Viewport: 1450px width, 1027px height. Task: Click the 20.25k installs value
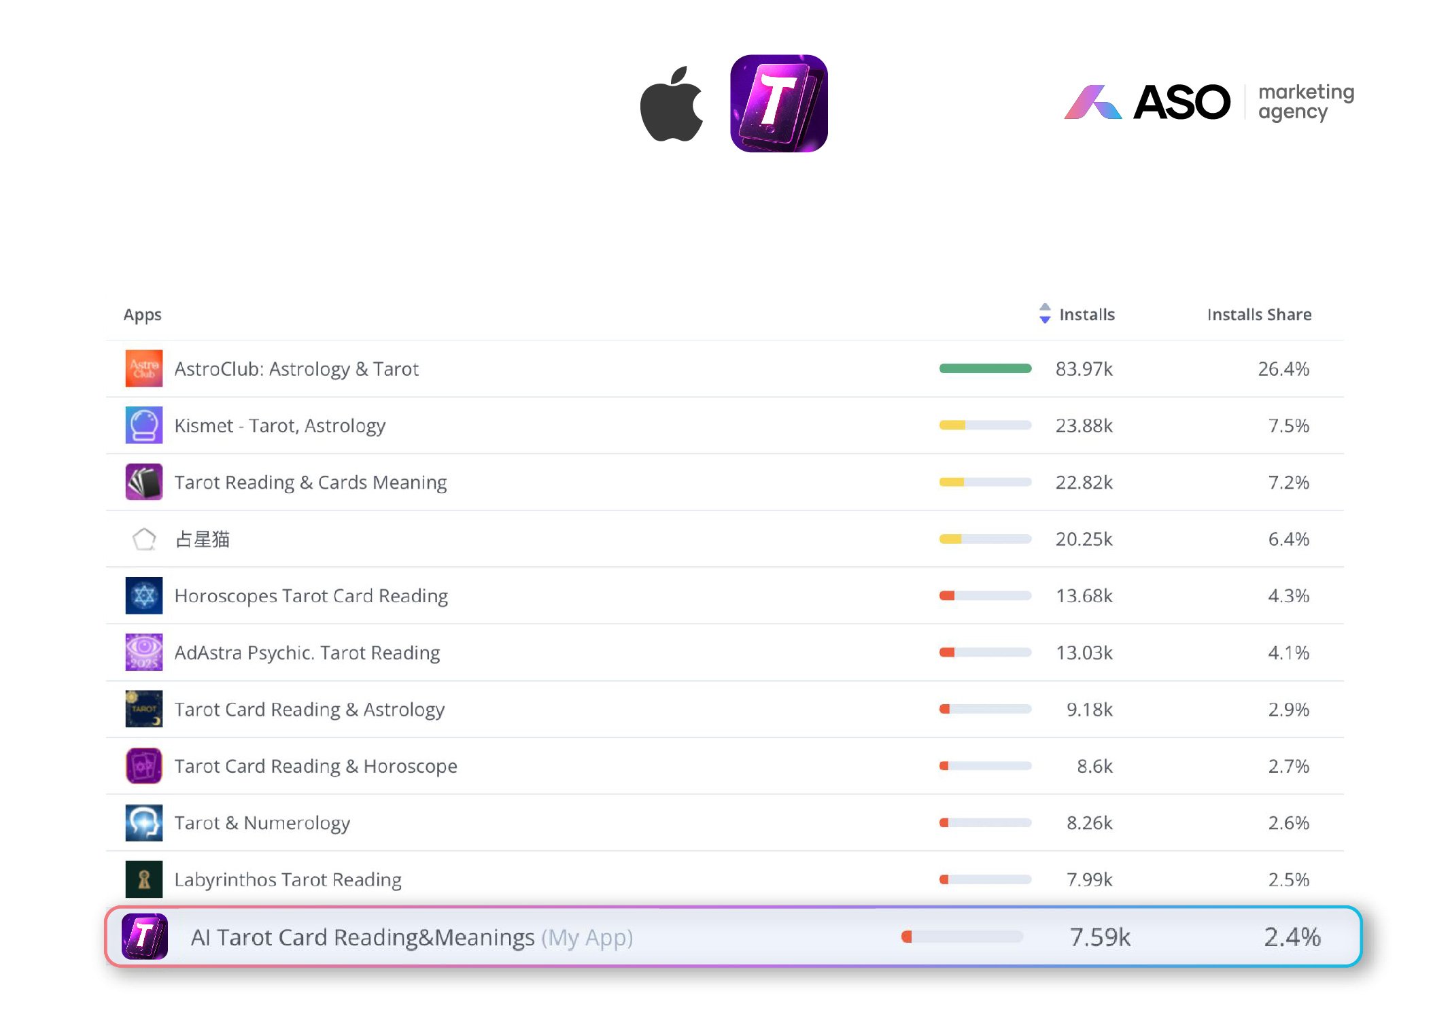click(x=1084, y=539)
